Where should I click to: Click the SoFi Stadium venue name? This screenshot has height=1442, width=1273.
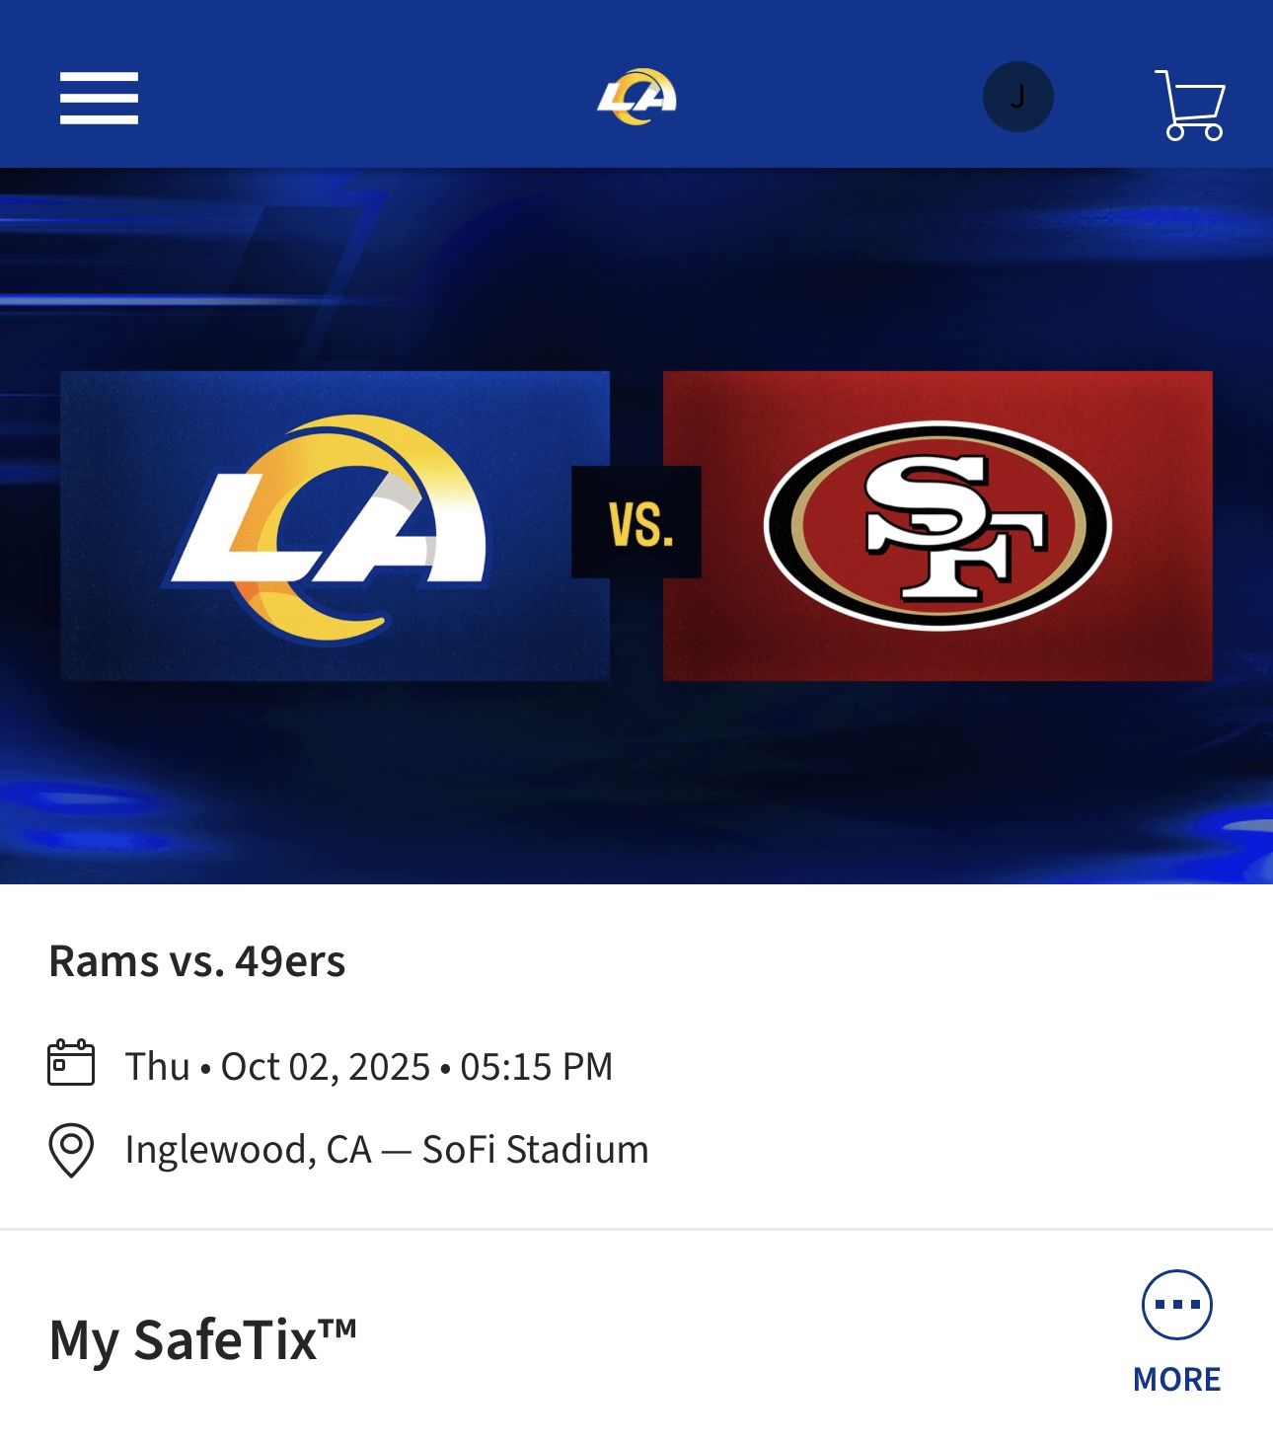pyautogui.click(x=535, y=1150)
